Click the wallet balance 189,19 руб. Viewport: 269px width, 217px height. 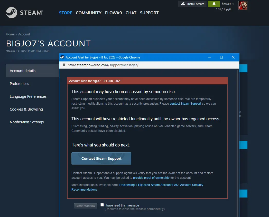tap(224, 9)
